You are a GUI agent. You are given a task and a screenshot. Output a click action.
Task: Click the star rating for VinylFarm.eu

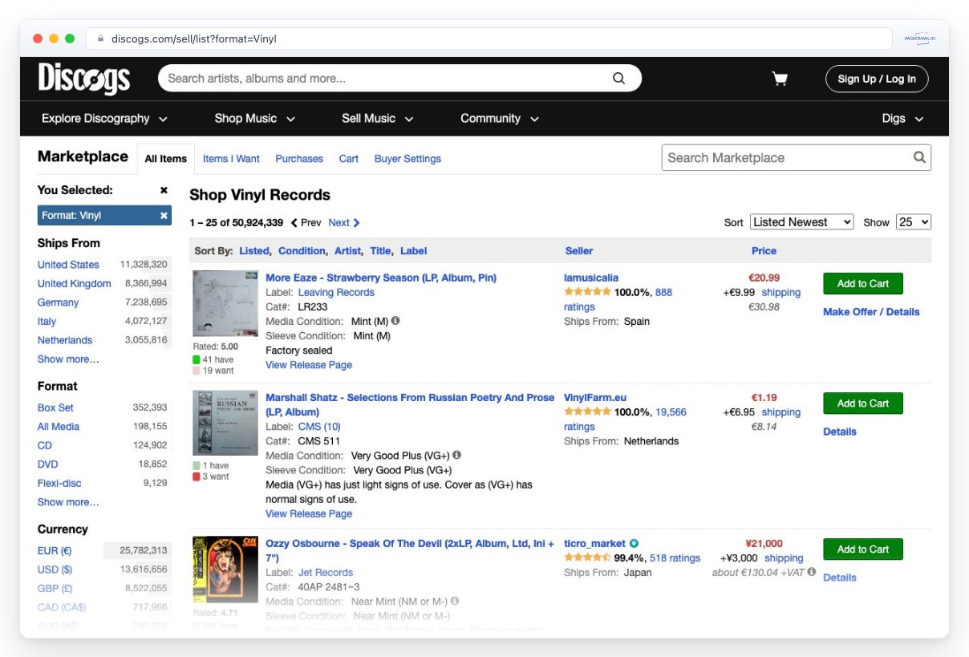(x=587, y=412)
